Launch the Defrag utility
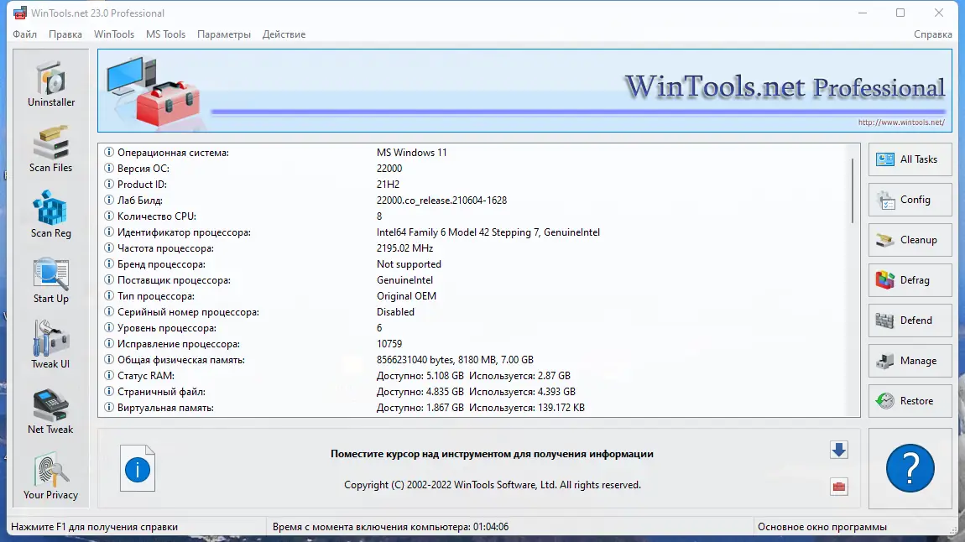The width and height of the screenshot is (965, 542). click(910, 280)
